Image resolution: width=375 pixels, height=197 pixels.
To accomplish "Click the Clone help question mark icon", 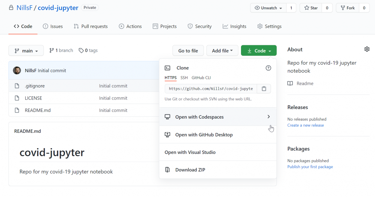I will tap(268, 68).
